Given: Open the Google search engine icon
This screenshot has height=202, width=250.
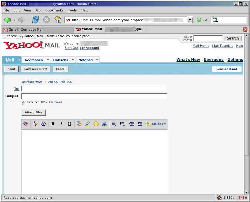Looking at the screenshot, I should click(214, 20).
